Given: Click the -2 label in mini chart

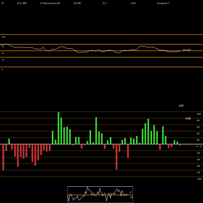Looking at the screenshot, I should (130, 192).
